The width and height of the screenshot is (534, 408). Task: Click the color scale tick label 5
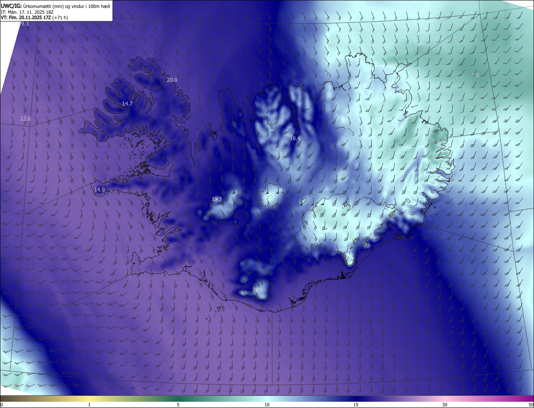178,405
